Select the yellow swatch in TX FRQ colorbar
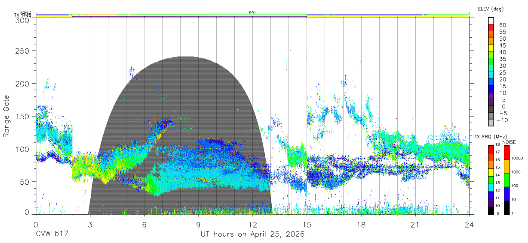The image size is (528, 243). 491,172
